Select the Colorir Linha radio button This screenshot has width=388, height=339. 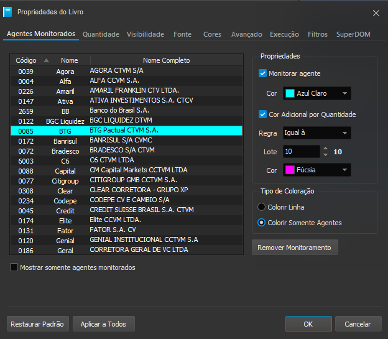pos(261,207)
